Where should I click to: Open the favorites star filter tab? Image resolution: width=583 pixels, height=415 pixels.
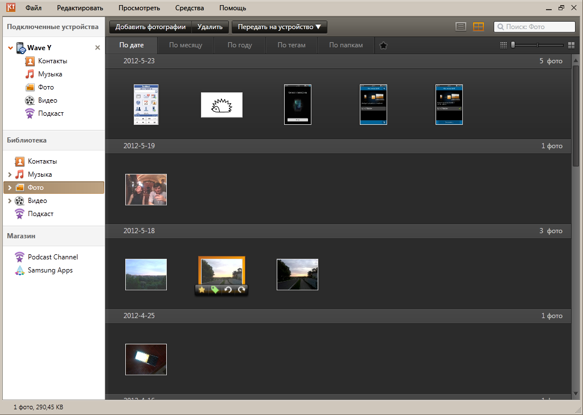tap(383, 46)
